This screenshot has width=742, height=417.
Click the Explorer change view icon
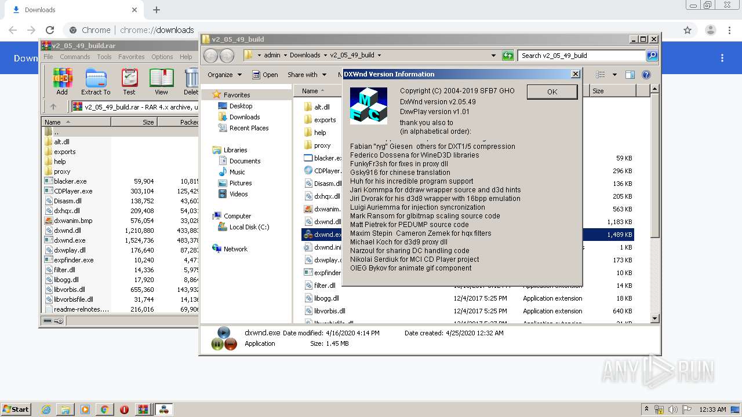pyautogui.click(x=601, y=75)
